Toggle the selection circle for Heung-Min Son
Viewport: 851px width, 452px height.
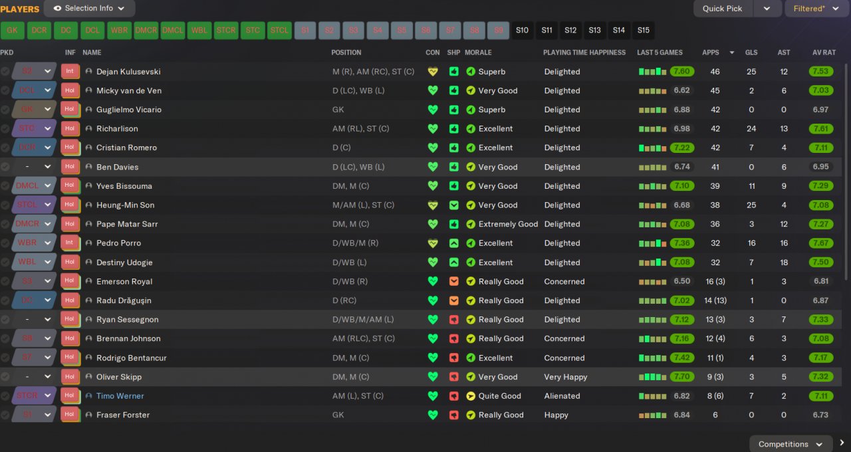pyautogui.click(x=5, y=205)
